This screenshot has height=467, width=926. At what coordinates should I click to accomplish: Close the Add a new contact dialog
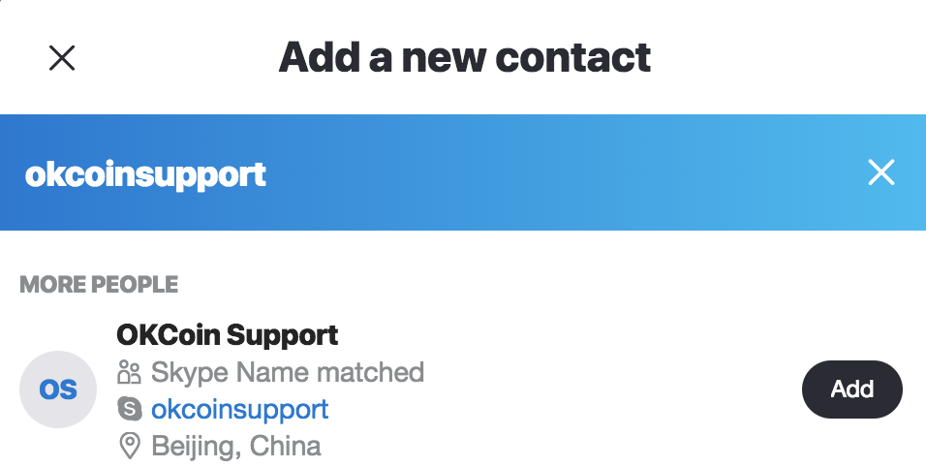tap(61, 58)
